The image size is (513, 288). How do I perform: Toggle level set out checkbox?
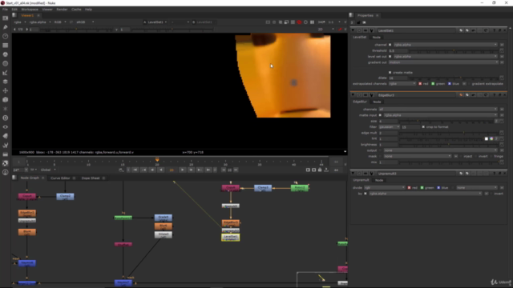[x=390, y=57]
